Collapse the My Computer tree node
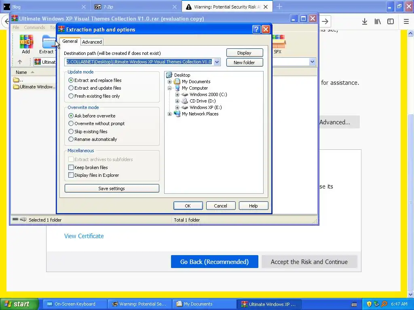This screenshot has height=310, width=414. (169, 88)
